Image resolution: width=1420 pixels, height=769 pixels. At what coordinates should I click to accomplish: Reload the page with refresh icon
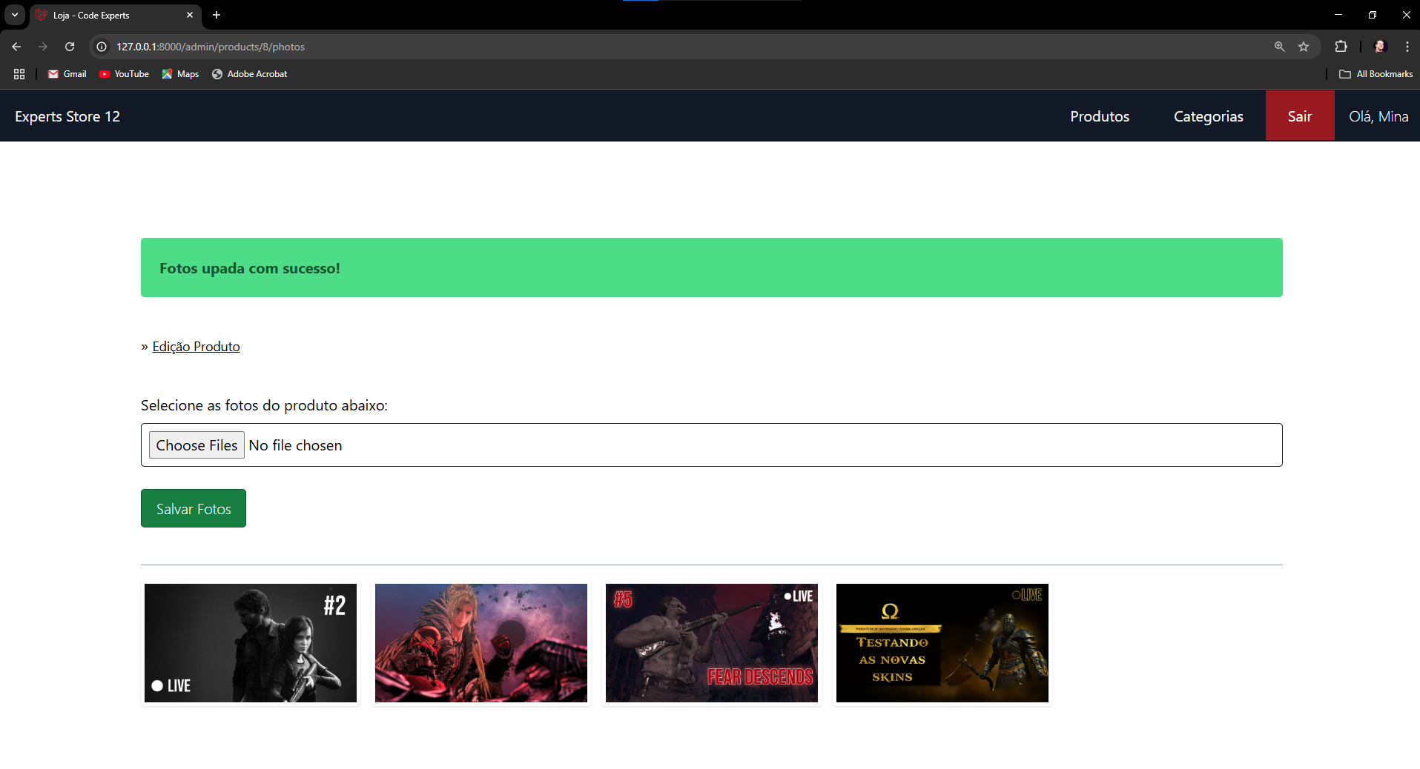point(70,47)
